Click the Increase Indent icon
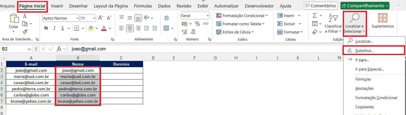 click(155, 28)
